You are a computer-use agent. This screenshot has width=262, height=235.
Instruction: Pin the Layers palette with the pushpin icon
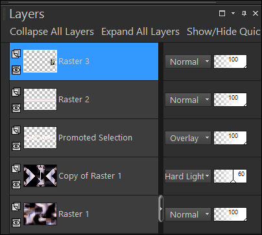244,14
